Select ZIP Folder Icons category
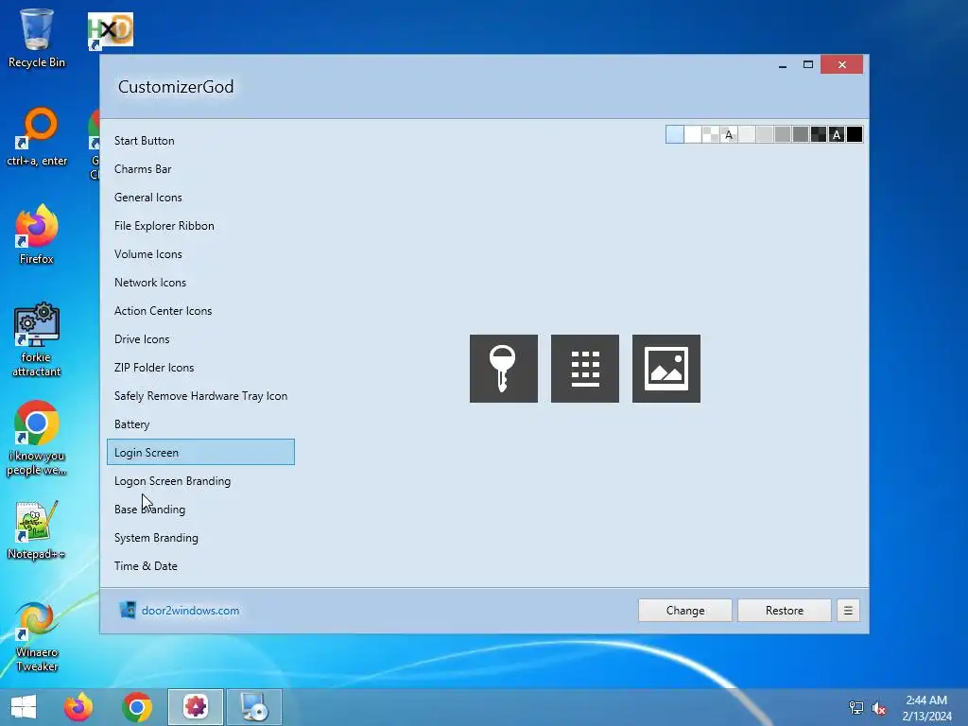Screen dimensions: 968x726 pyautogui.click(x=200, y=368)
